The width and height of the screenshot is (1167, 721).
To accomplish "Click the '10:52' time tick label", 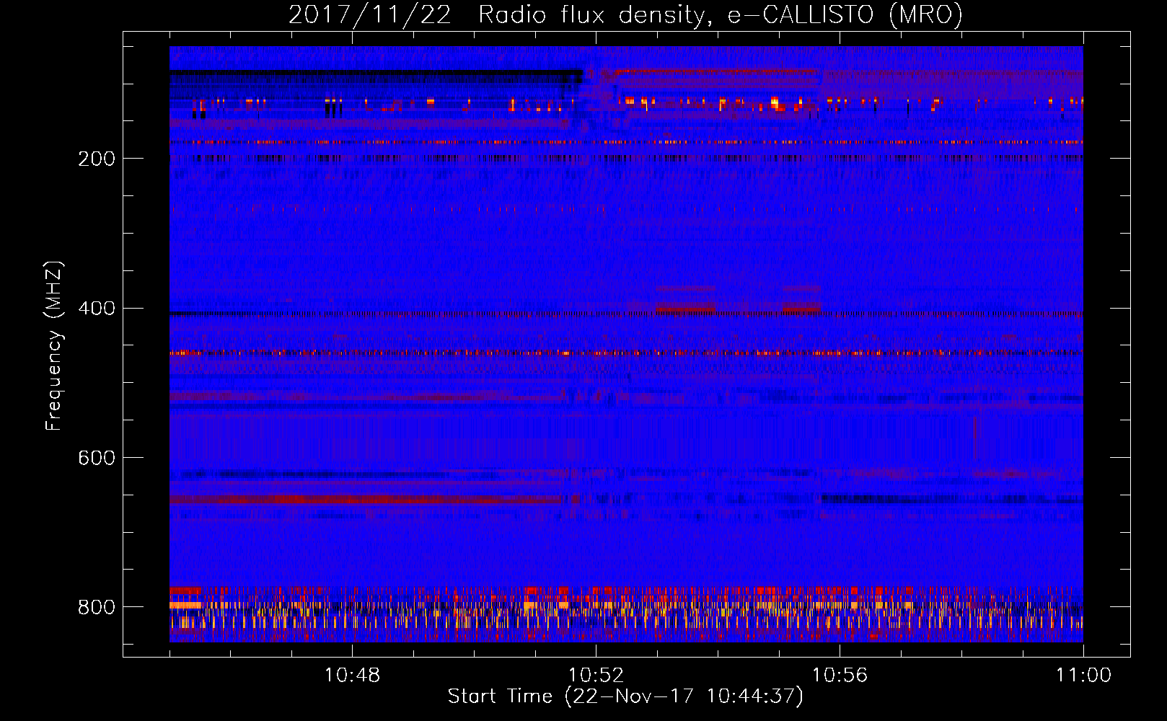I will point(596,676).
